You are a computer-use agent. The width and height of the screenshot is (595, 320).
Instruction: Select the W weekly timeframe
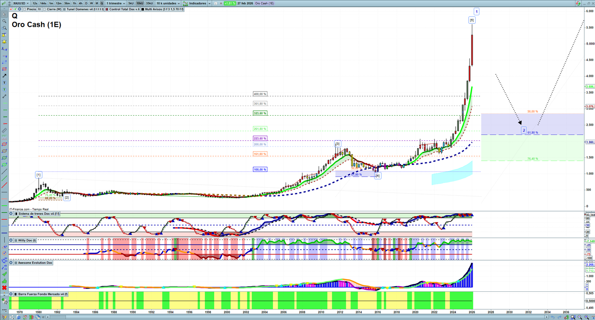[x=91, y=3]
